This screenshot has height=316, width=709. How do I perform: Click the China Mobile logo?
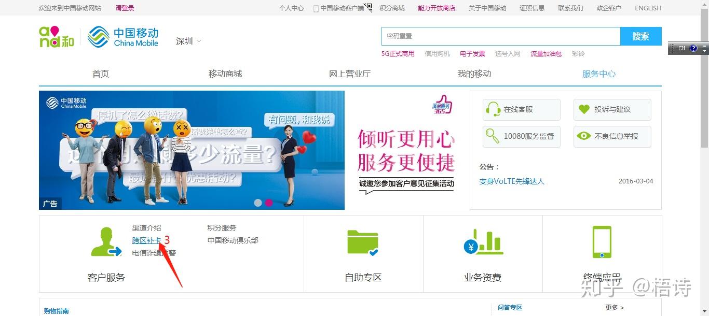(x=122, y=37)
